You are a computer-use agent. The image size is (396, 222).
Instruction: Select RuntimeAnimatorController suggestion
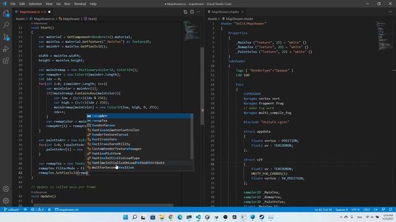point(140,130)
